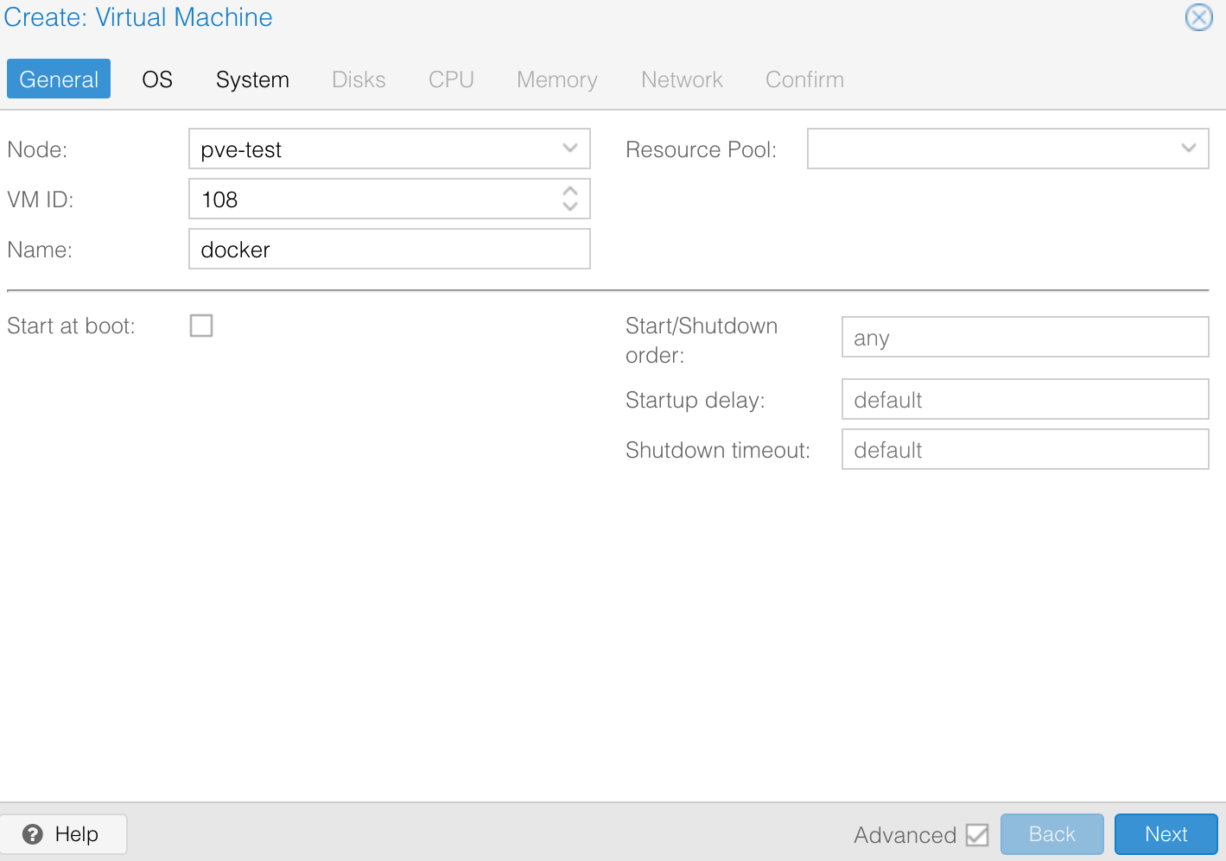Click the Shutdown timeout field
Viewport: 1226px width, 861px height.
click(x=1024, y=449)
